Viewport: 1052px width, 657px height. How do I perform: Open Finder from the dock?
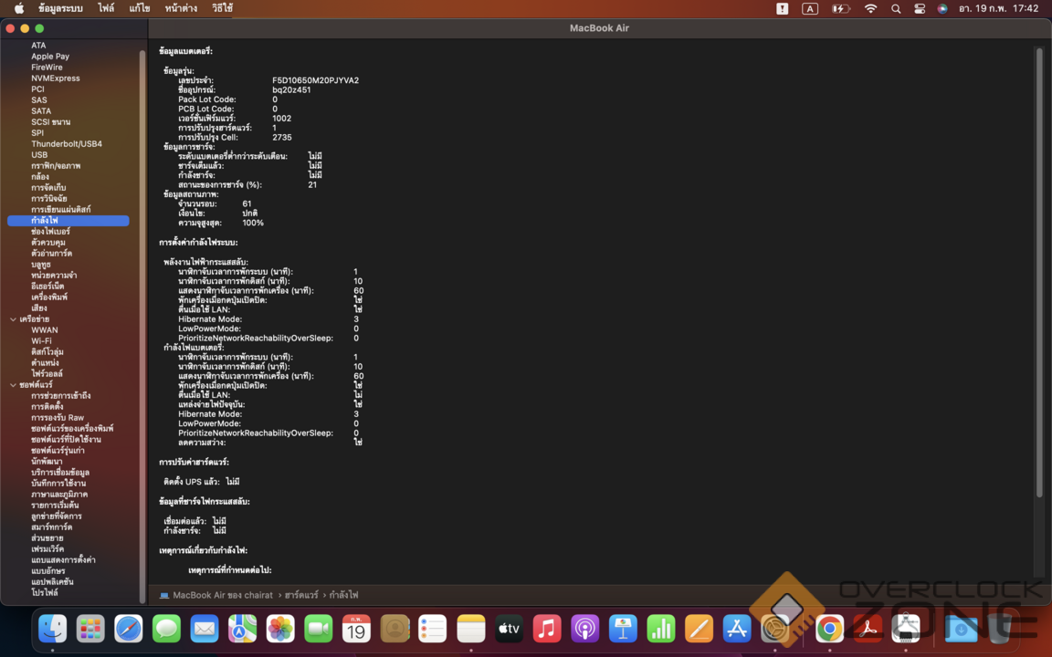[52, 629]
